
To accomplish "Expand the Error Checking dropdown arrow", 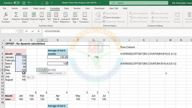I will [170, 17].
